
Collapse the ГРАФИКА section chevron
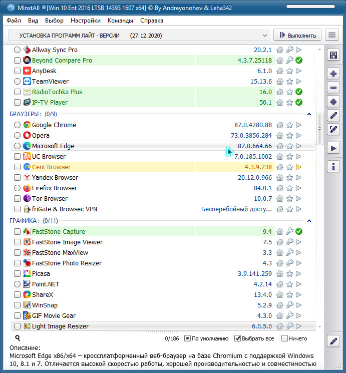(309, 221)
